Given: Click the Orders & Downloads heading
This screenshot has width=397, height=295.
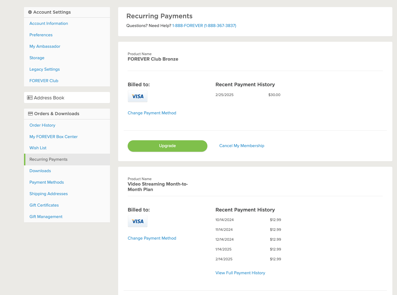Looking at the screenshot, I should [57, 114].
